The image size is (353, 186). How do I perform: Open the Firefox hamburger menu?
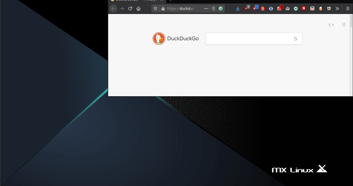(x=348, y=9)
